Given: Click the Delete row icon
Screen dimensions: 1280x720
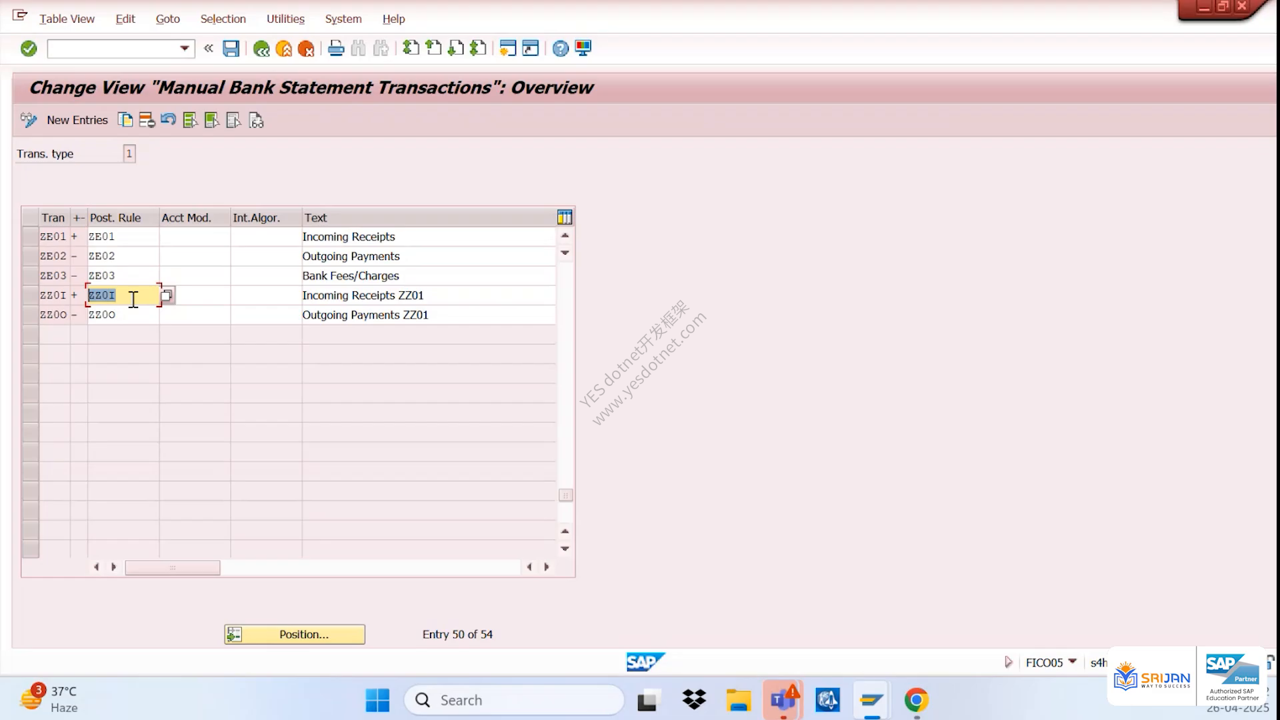Looking at the screenshot, I should tap(147, 120).
